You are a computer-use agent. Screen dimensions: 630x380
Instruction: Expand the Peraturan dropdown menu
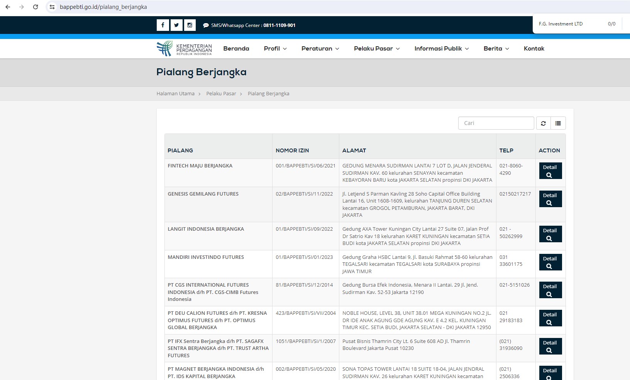pos(320,49)
